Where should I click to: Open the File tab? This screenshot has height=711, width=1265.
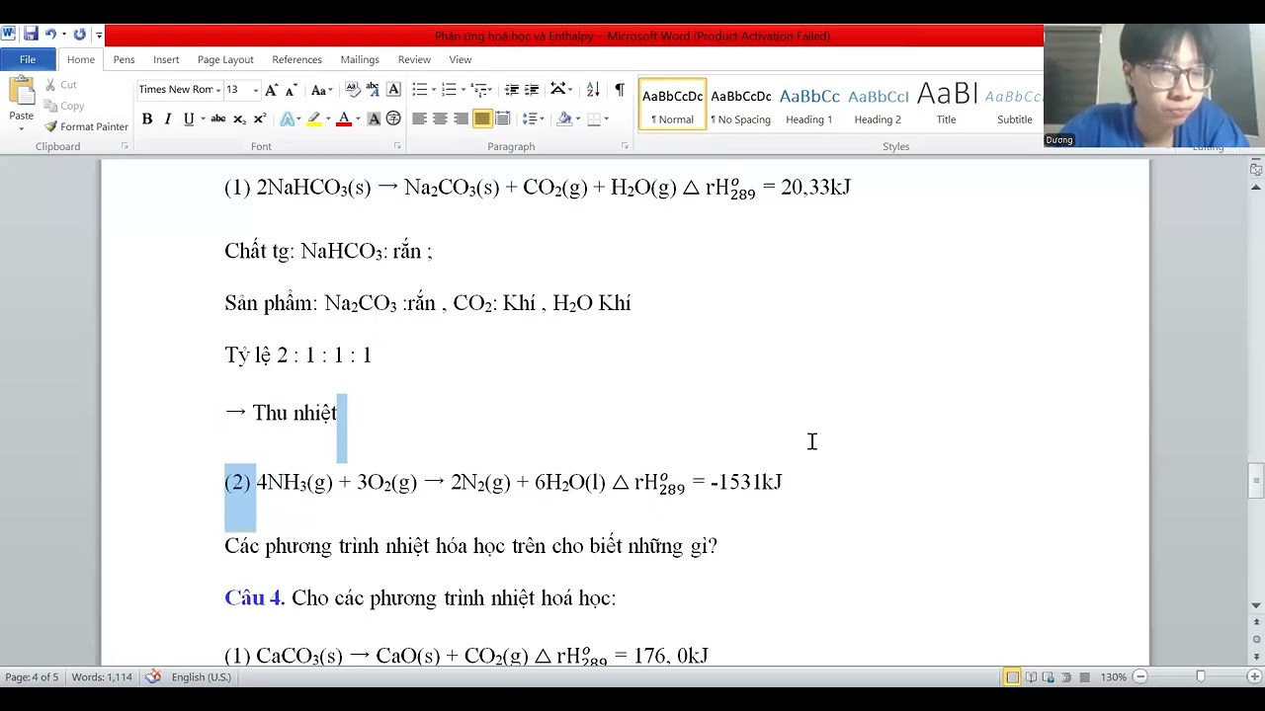coord(28,59)
